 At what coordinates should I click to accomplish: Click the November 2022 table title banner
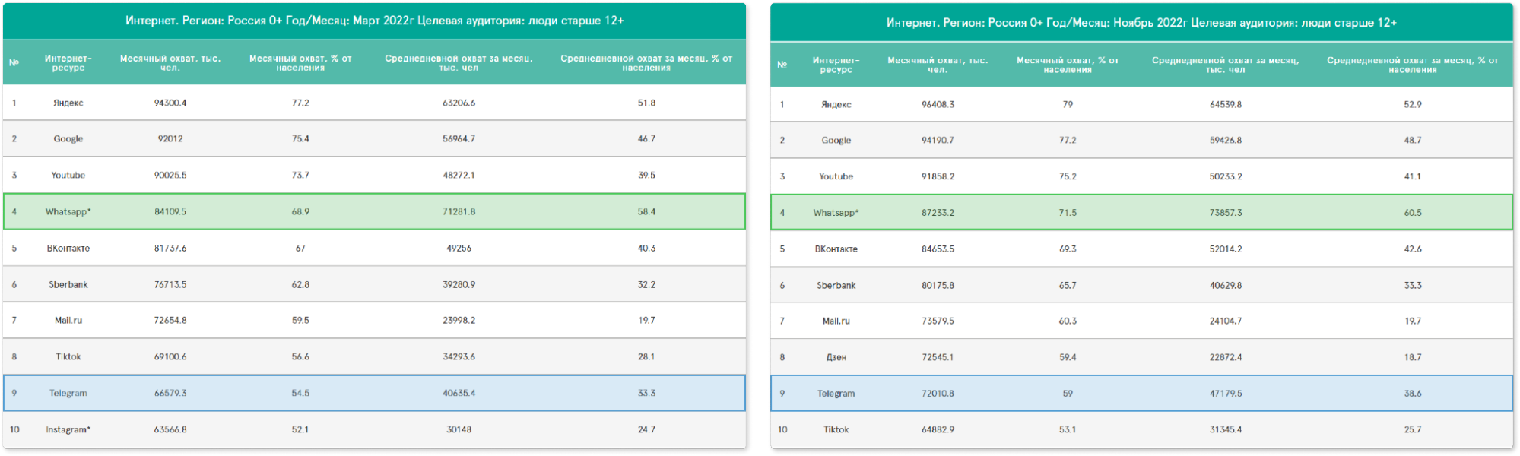(x=1141, y=23)
